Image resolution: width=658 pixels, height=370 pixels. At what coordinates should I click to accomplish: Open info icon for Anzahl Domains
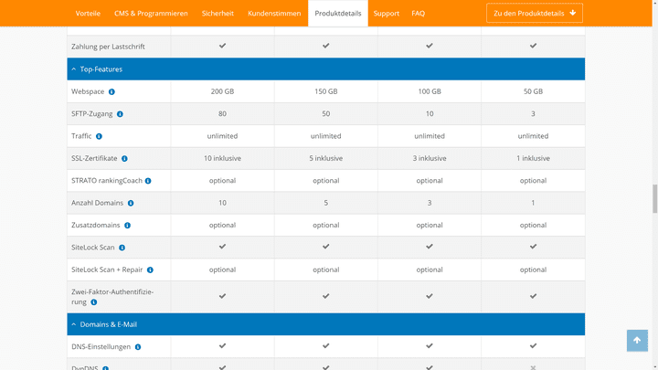click(x=131, y=203)
